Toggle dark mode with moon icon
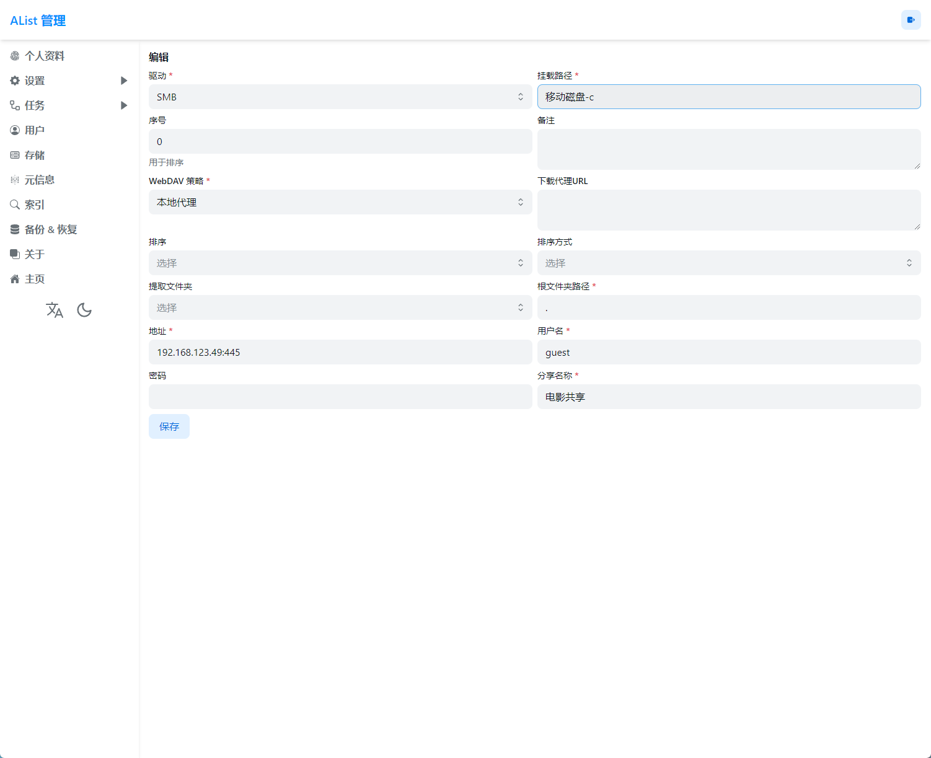 [84, 310]
